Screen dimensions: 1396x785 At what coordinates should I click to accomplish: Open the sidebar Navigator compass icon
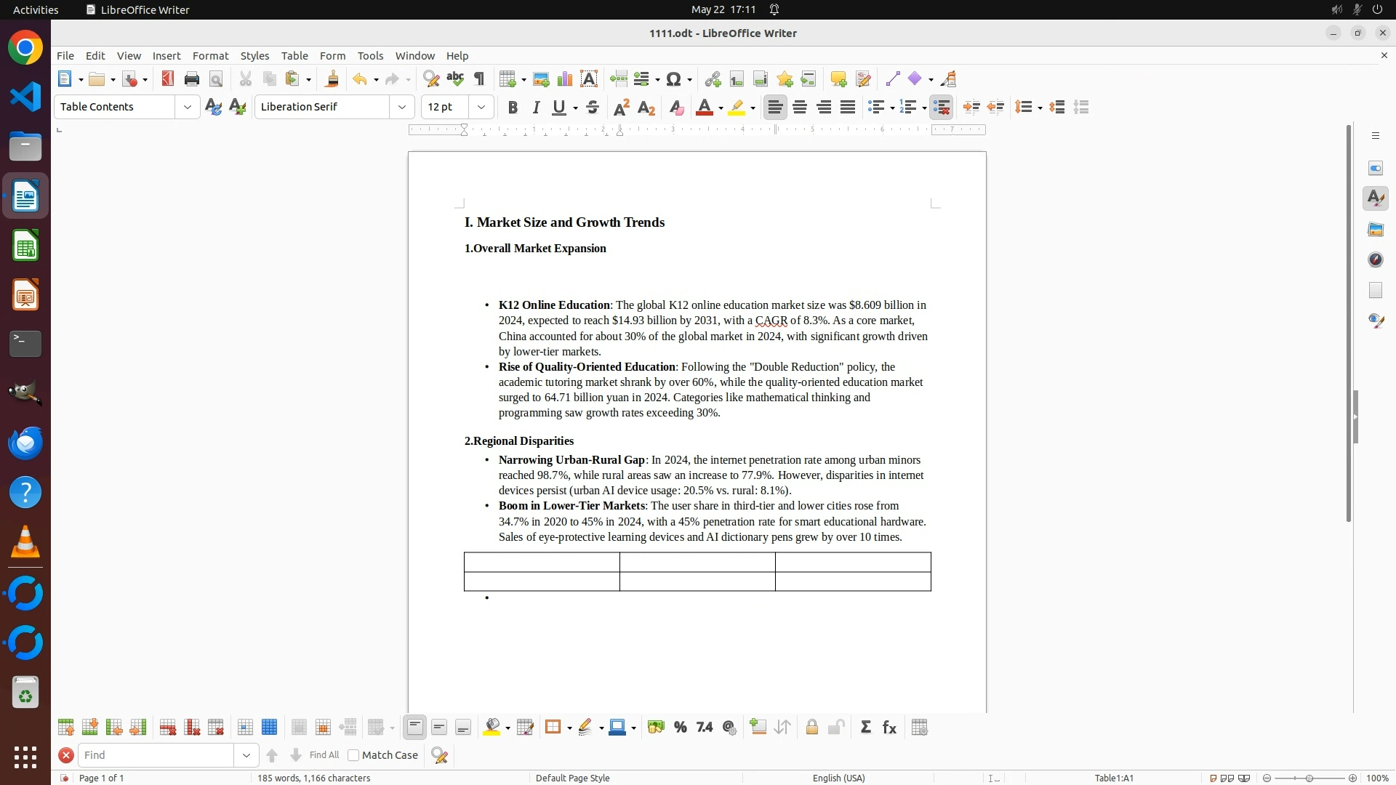tap(1376, 259)
